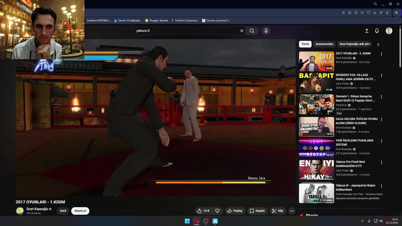This screenshot has width=402, height=226.
Task: View full playlist link Oynatma listesinin tamamını
Action: click(357, 198)
